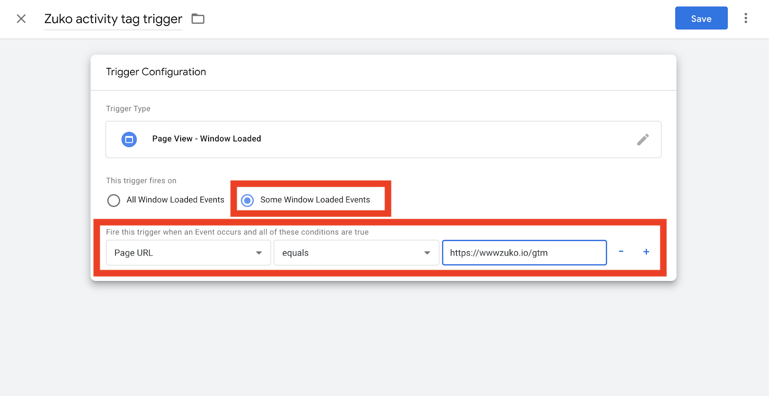Rename the Zuko activity tag trigger title

tap(113, 19)
